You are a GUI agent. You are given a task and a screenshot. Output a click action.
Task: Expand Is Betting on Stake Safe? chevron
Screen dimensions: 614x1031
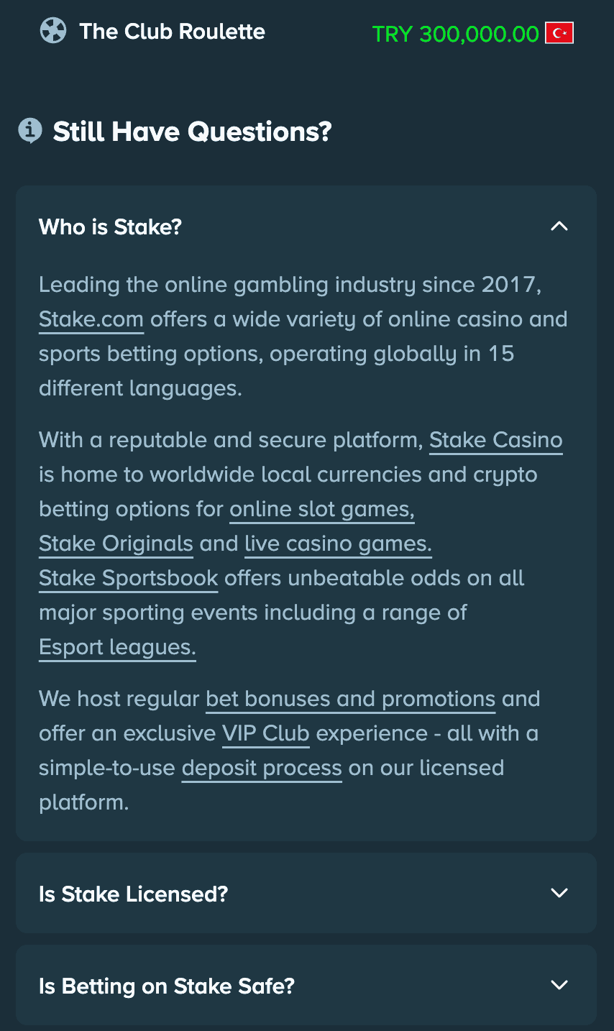559,985
